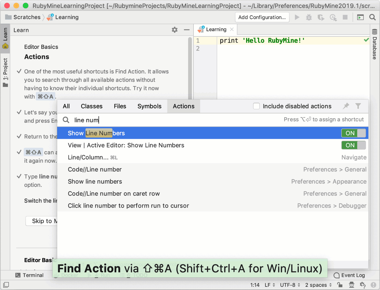
Task: Toggle Show Line Numbers ON switch
Action: pyautogui.click(x=353, y=133)
